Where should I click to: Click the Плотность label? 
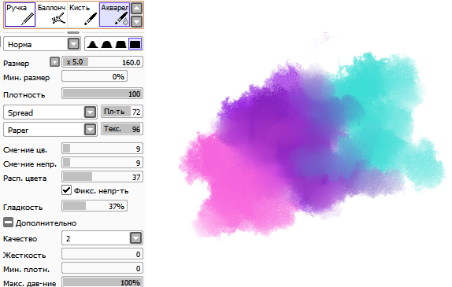(x=24, y=95)
